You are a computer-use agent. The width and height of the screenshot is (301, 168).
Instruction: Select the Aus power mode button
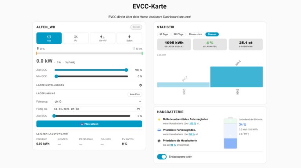[x=49, y=38]
